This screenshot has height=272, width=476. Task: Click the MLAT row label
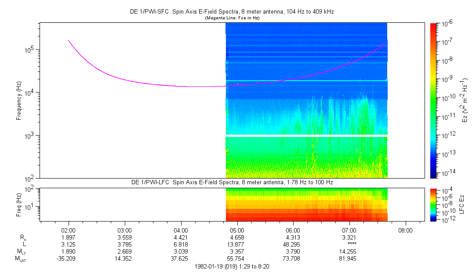[x=20, y=258]
